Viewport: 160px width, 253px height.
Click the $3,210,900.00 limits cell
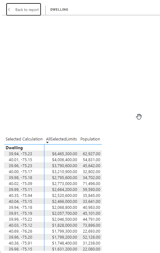click(64, 172)
